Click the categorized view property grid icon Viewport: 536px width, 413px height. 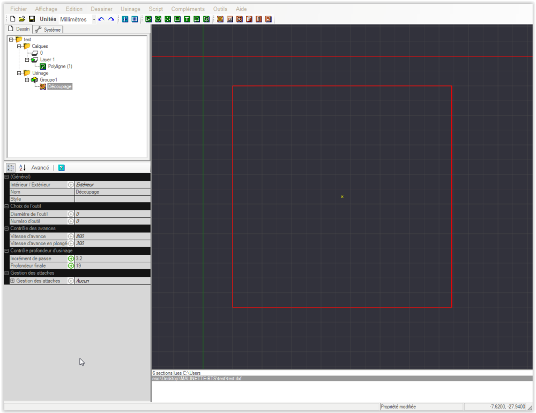tap(11, 168)
